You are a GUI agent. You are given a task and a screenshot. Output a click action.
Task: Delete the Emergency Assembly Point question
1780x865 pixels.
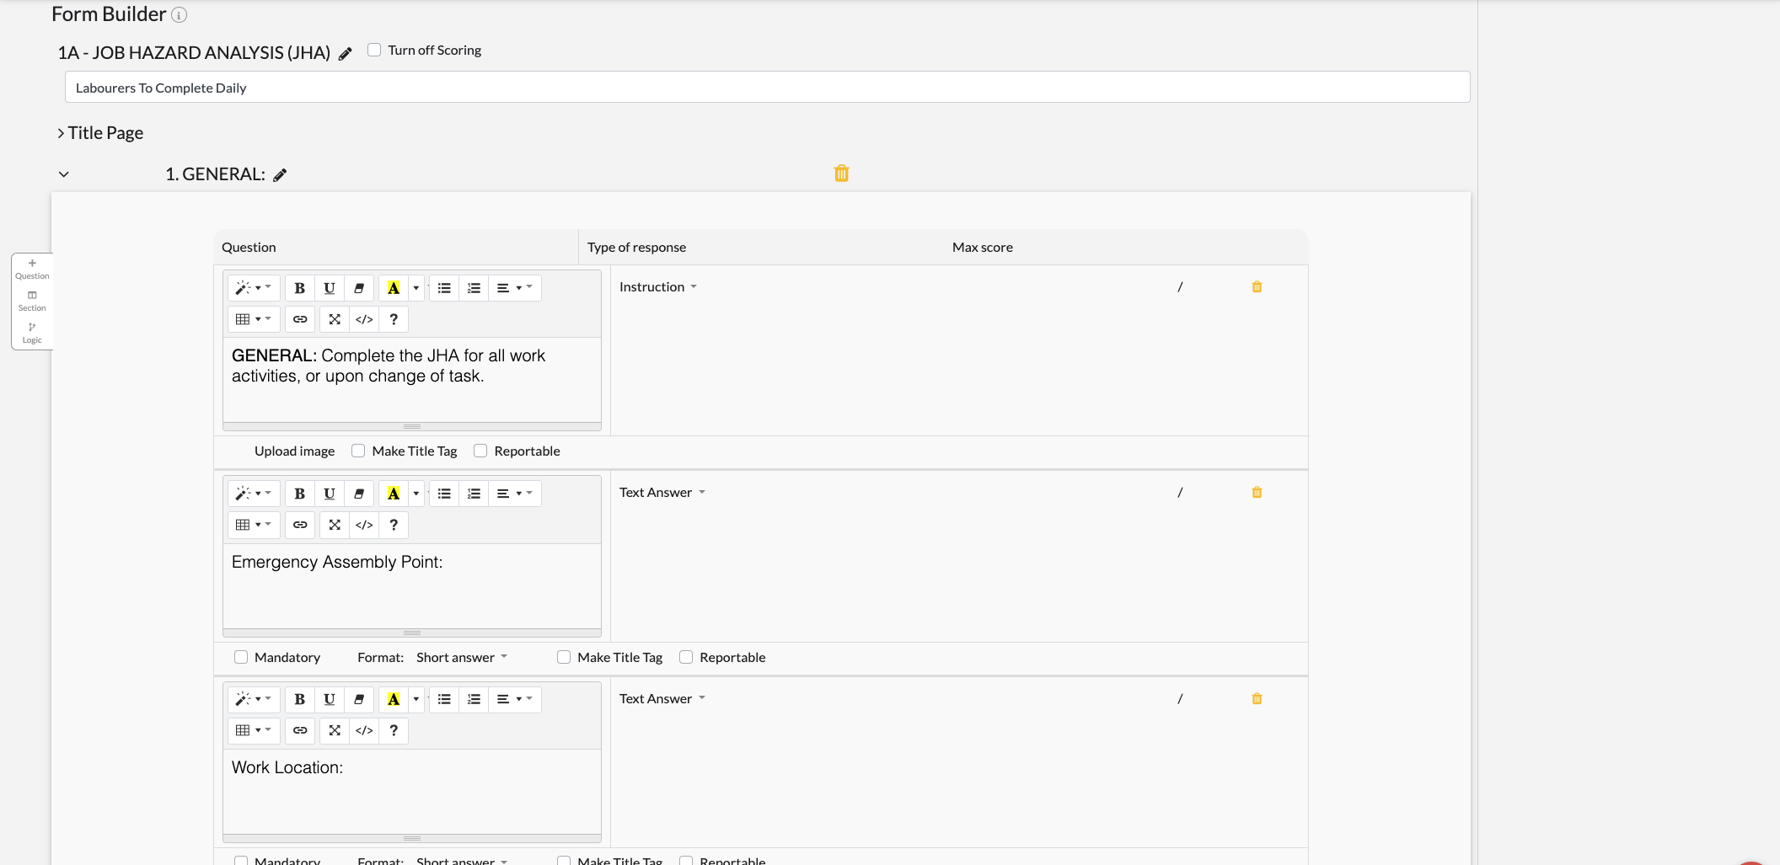(1257, 493)
